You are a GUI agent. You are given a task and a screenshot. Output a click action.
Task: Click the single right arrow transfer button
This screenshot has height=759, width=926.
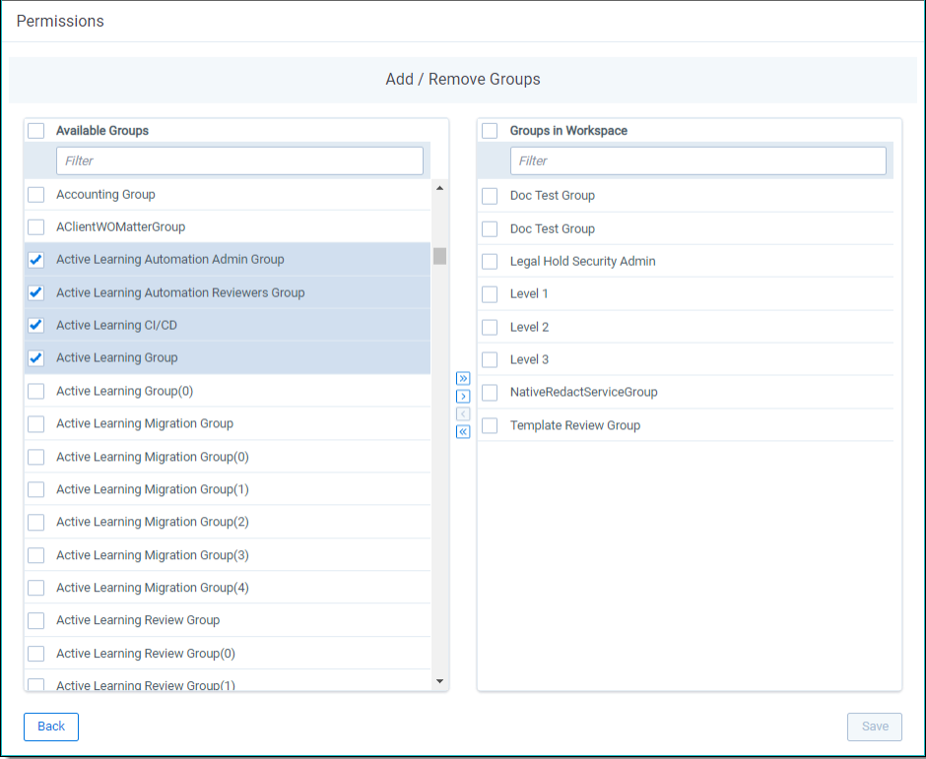tap(463, 396)
